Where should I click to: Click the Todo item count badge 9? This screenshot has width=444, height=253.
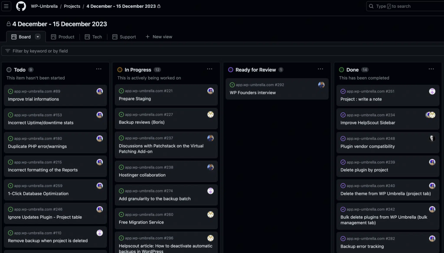pyautogui.click(x=31, y=70)
